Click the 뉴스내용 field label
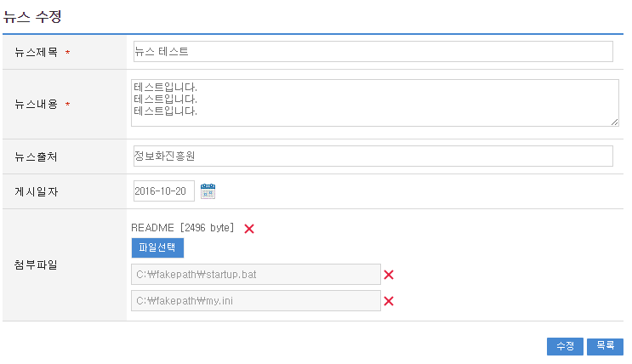This screenshot has height=364, width=632. [36, 104]
